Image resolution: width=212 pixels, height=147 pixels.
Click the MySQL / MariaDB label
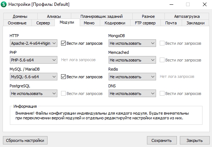24,69
